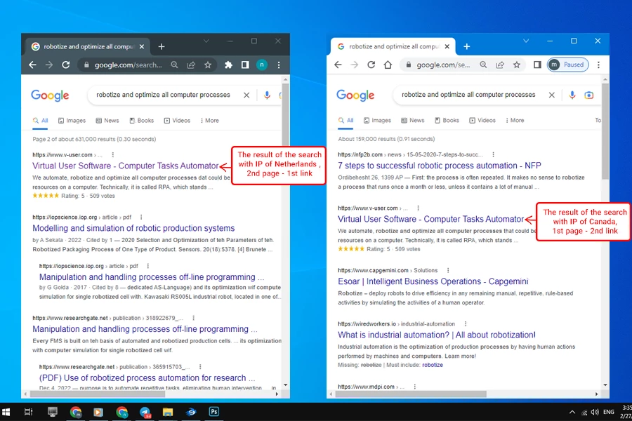
Task: Open tab search chevron in right Chrome title bar
Action: coord(526,41)
